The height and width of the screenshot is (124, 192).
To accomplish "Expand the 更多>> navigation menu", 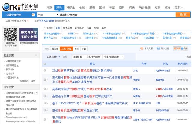I will tap(179, 8).
